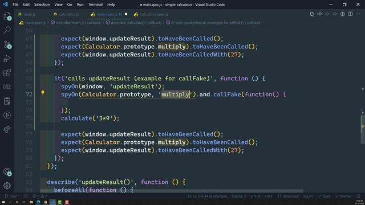Image resolution: width=365 pixels, height=205 pixels.
Task: Click the go to previous change icon
Action: [x=319, y=14]
